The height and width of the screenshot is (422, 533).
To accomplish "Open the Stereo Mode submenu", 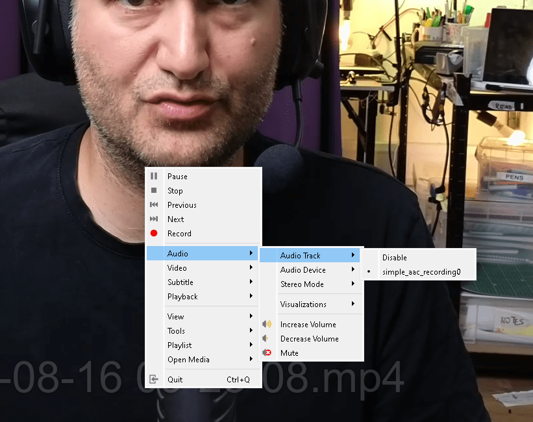I will [311, 284].
